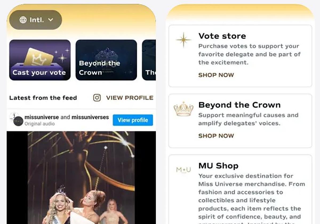Expand the chevron next to Intl.
The image size is (320, 224).
click(x=51, y=20)
